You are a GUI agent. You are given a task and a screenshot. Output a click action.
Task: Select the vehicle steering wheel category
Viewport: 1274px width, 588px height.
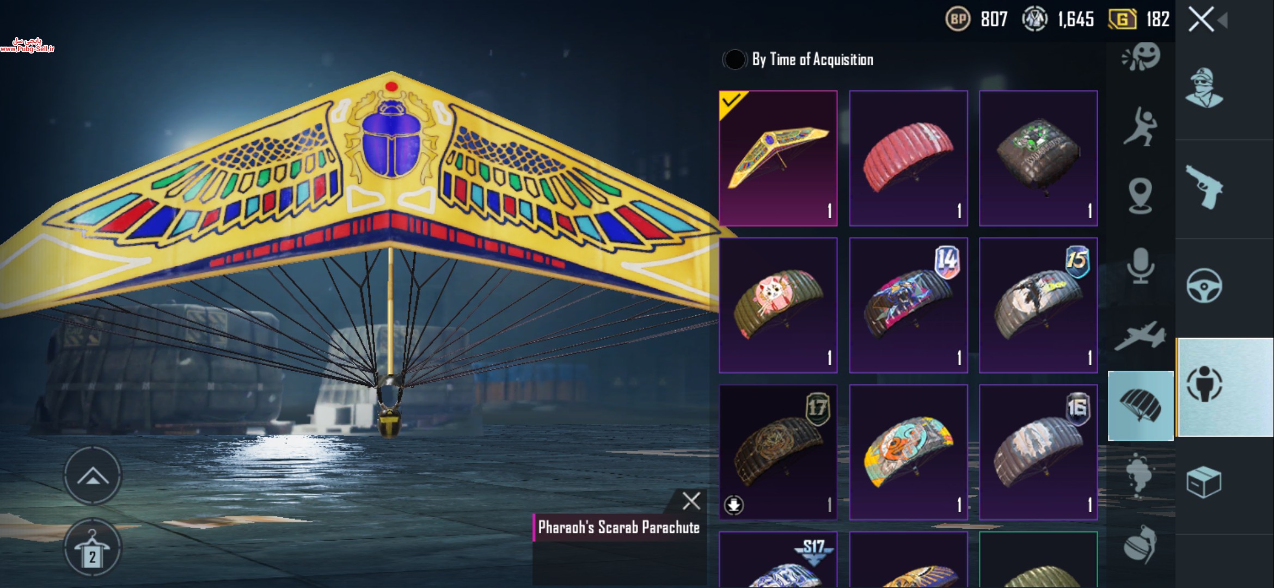(x=1204, y=286)
